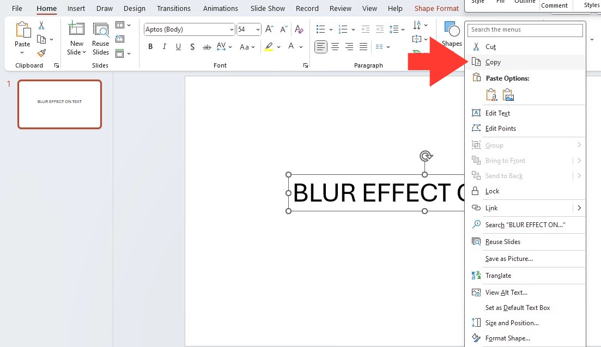Toggle underline formatting
The image size is (601, 347).
click(x=178, y=47)
